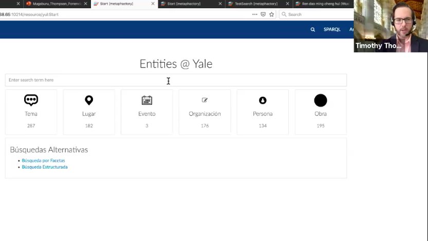428x241 pixels.
Task: Click the Obra label text
Action: tap(321, 114)
